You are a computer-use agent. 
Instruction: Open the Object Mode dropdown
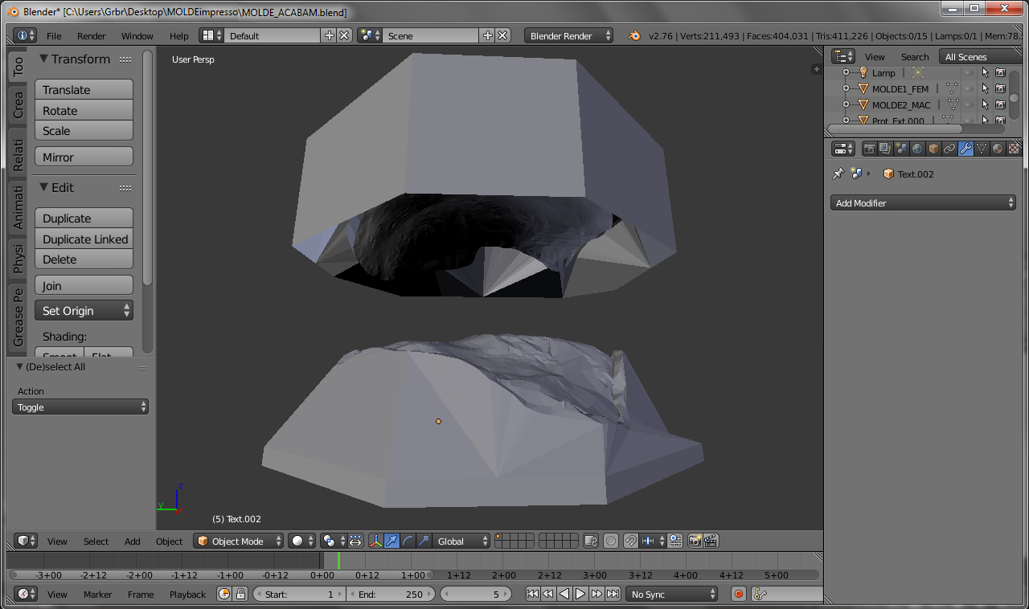tap(239, 541)
